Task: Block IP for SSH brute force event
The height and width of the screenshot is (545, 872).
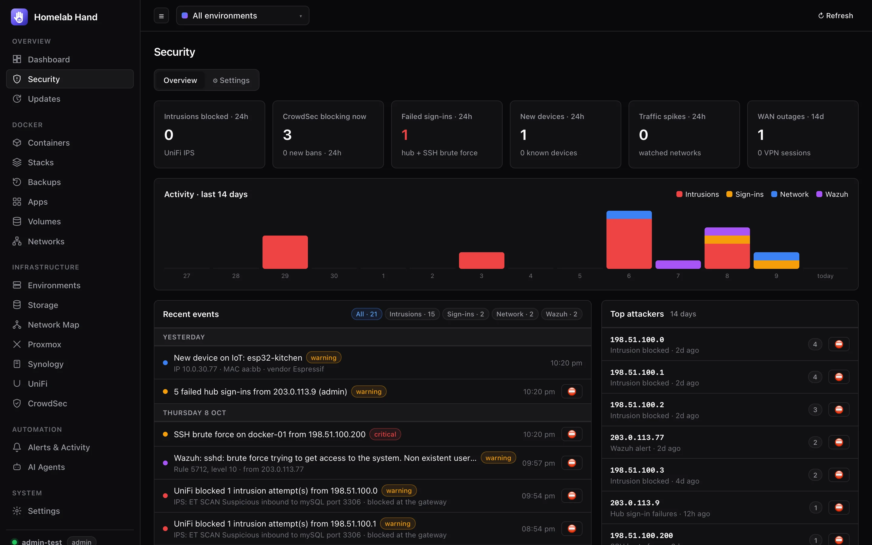Action: [x=571, y=434]
